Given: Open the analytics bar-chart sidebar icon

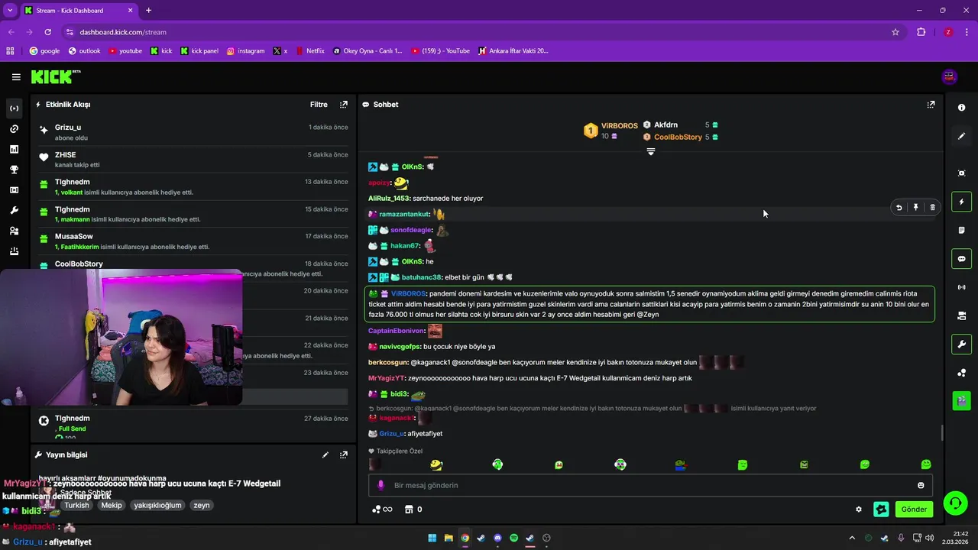Looking at the screenshot, I should click(x=14, y=150).
